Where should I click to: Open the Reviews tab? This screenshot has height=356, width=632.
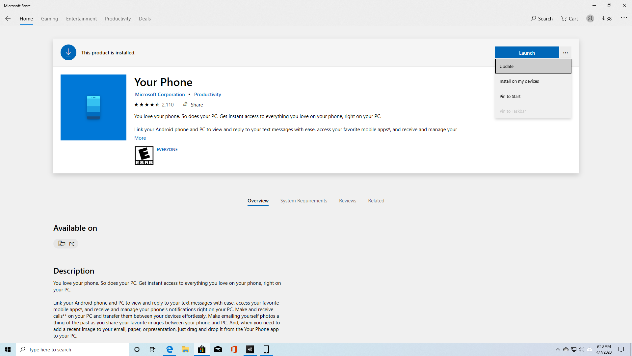[x=348, y=201]
